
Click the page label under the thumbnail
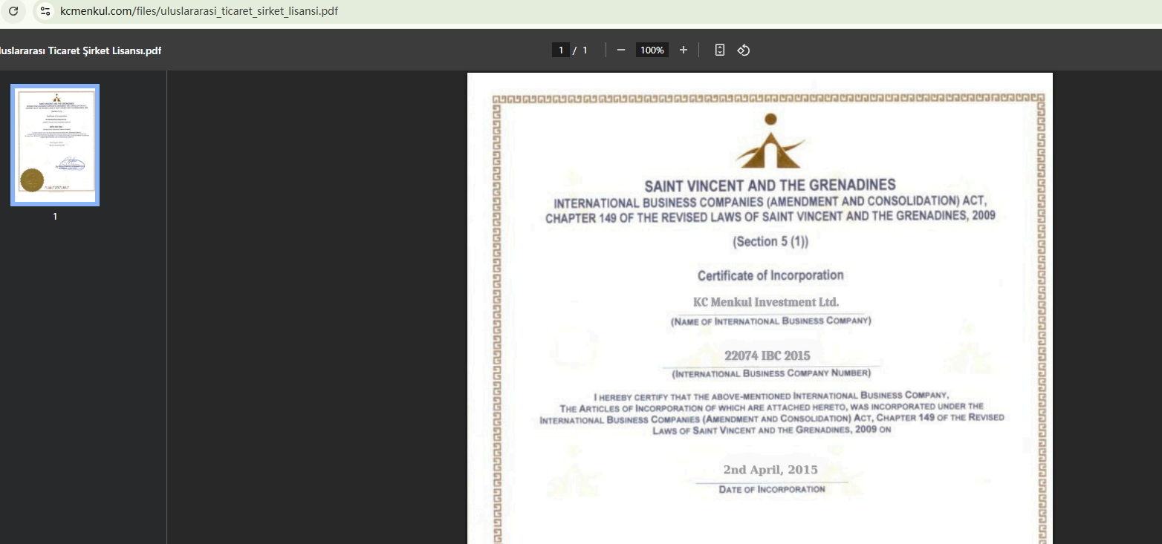click(55, 217)
